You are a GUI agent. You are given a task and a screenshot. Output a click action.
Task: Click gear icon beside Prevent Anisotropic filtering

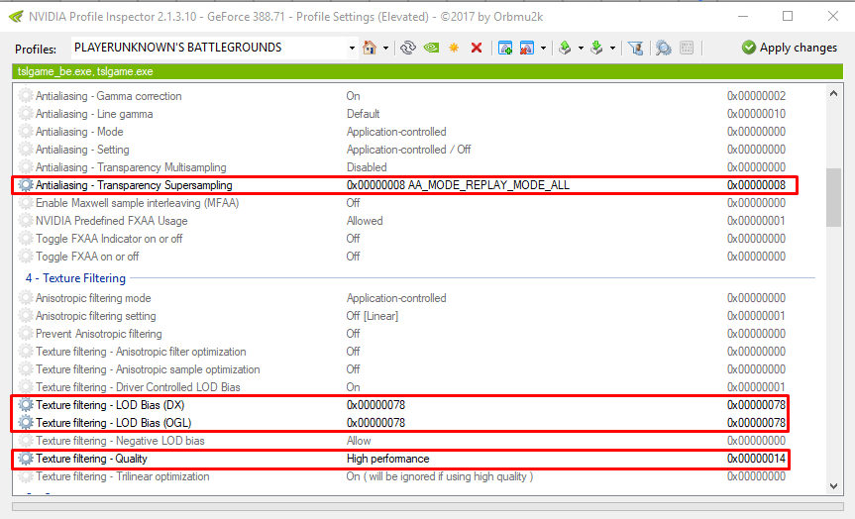[26, 333]
